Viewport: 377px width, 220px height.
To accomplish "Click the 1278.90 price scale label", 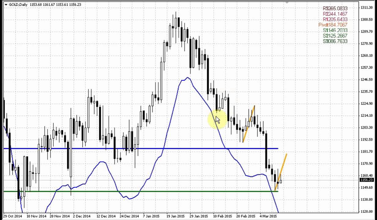I will (367, 43).
